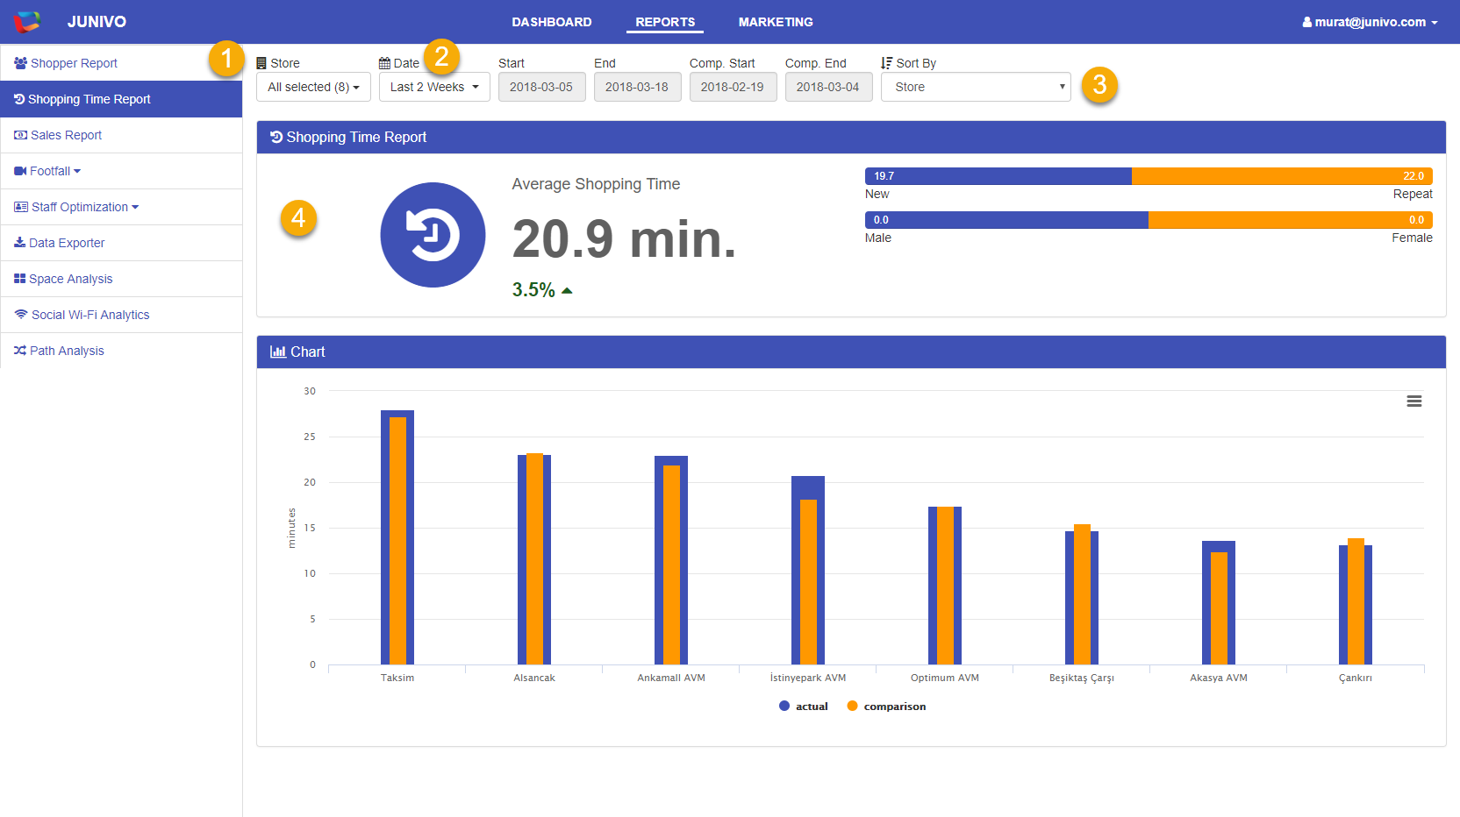Open the Marketing tab
The height and width of the screenshot is (817, 1460).
[776, 22]
